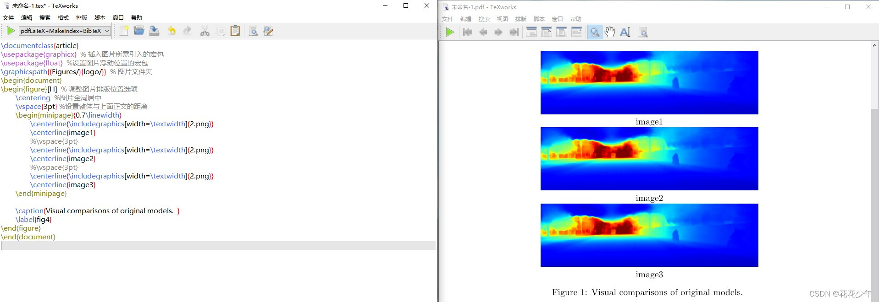The width and height of the screenshot is (879, 302).
Task: Open 文件 menu in PDF window
Action: [x=448, y=19]
